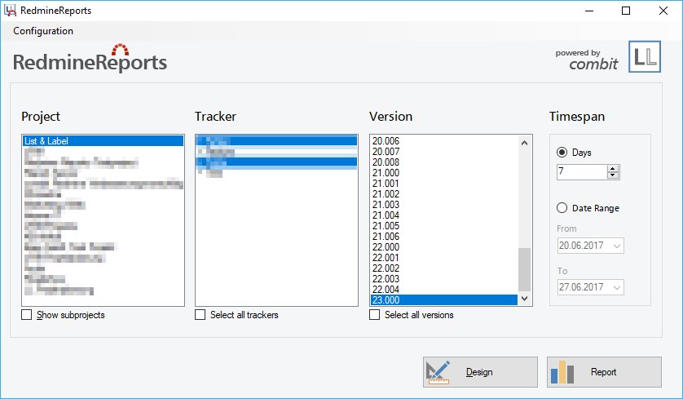Select version 23.000

pos(444,300)
